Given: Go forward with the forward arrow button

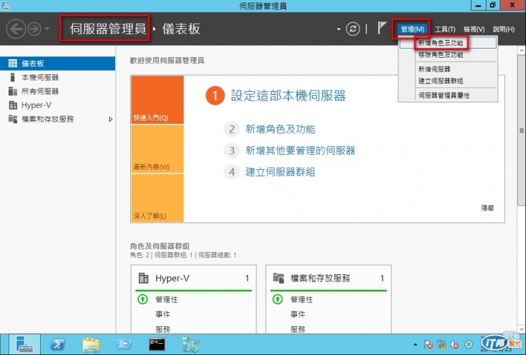Looking at the screenshot, I should pyautogui.click(x=34, y=29).
